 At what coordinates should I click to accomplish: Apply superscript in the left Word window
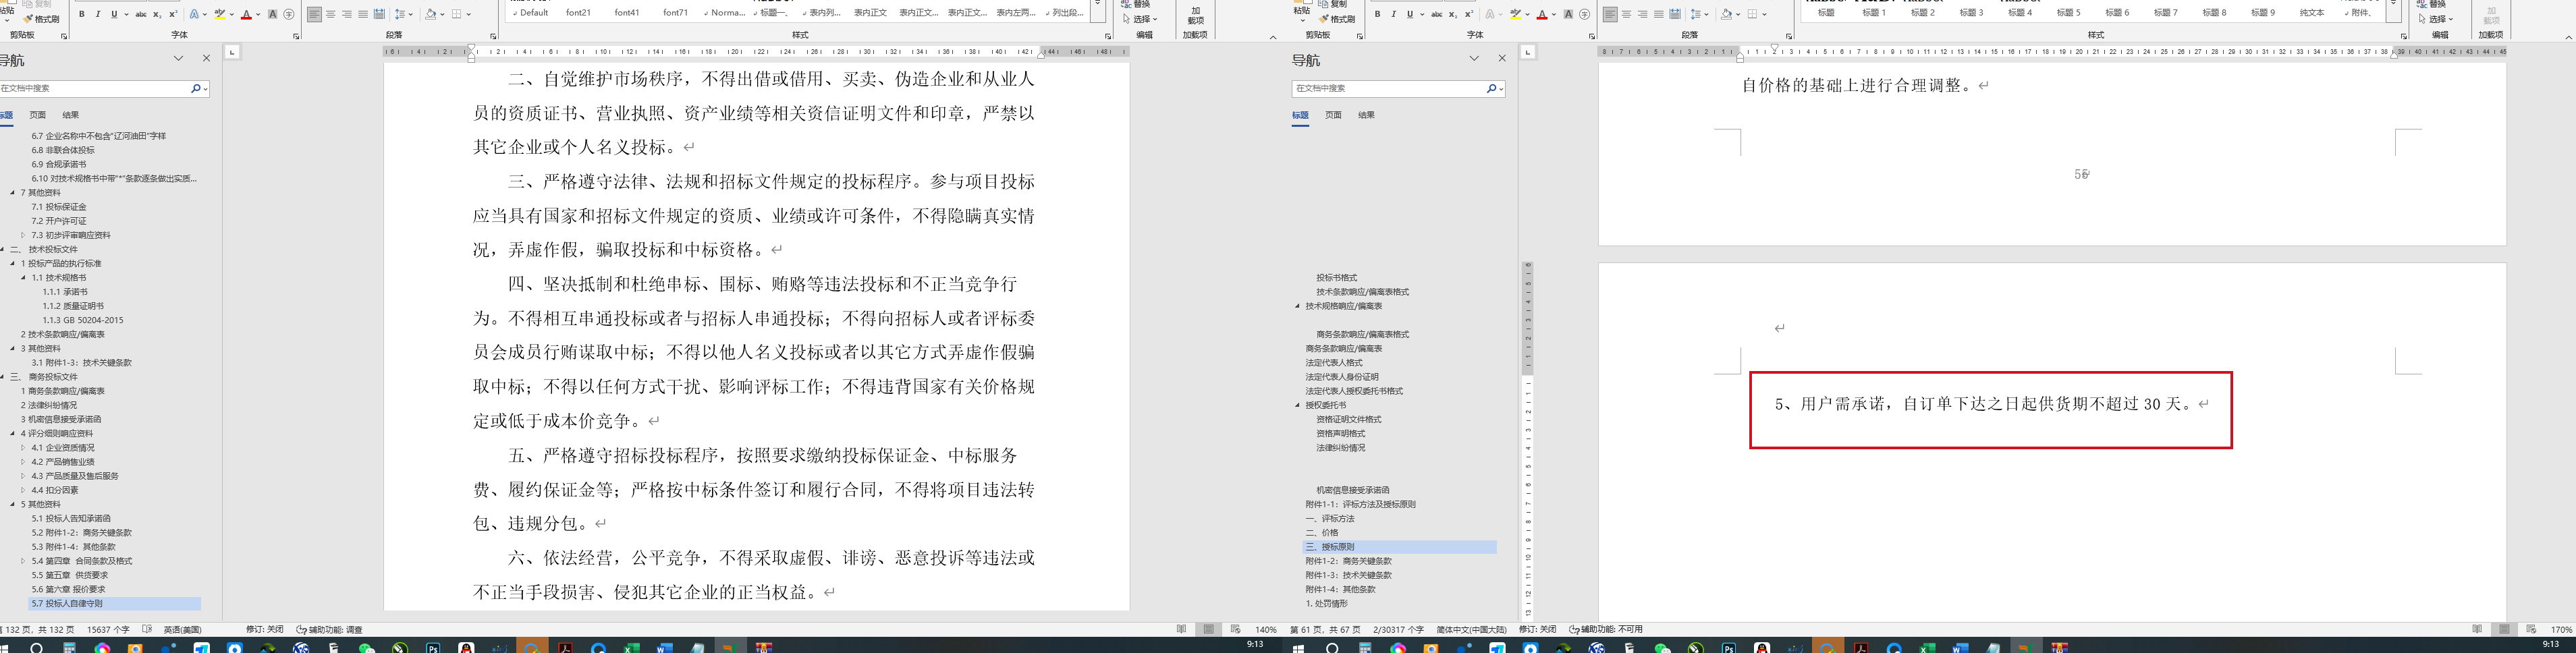coord(173,14)
